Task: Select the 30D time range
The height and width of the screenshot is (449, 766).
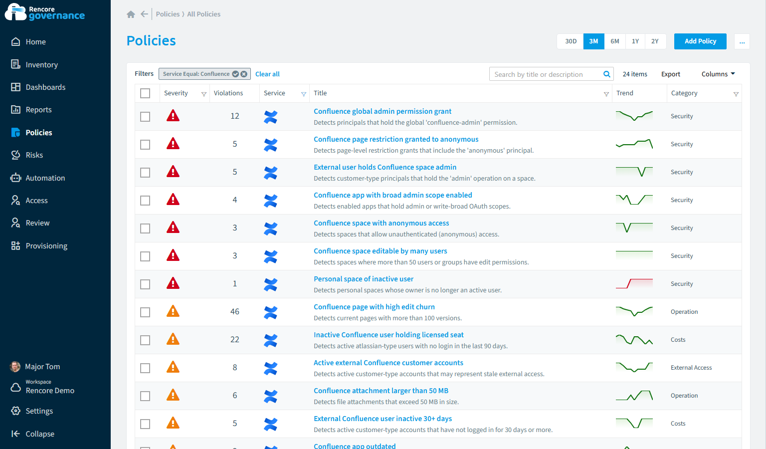Action: coord(571,41)
